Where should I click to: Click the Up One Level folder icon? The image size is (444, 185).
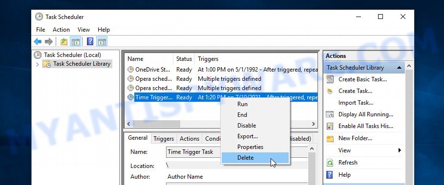pyautogui.click(x=64, y=42)
